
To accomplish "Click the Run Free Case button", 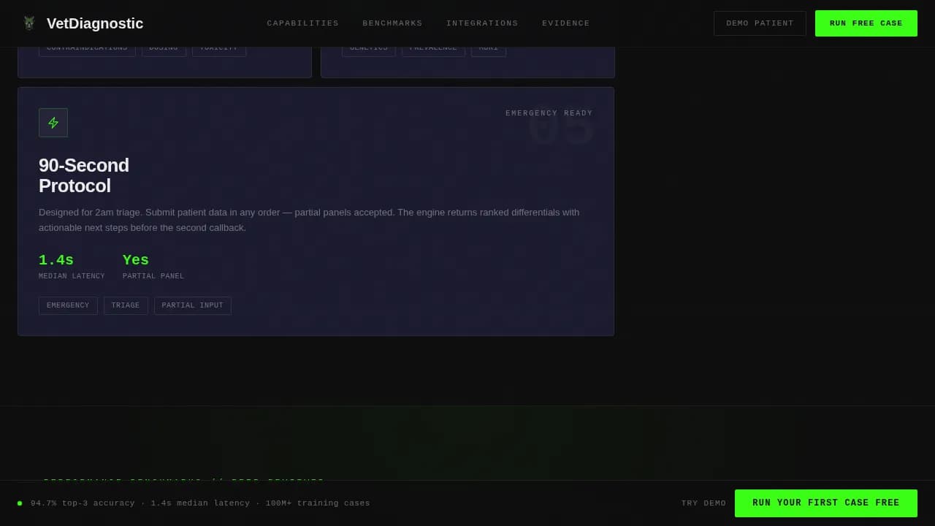I will [866, 23].
